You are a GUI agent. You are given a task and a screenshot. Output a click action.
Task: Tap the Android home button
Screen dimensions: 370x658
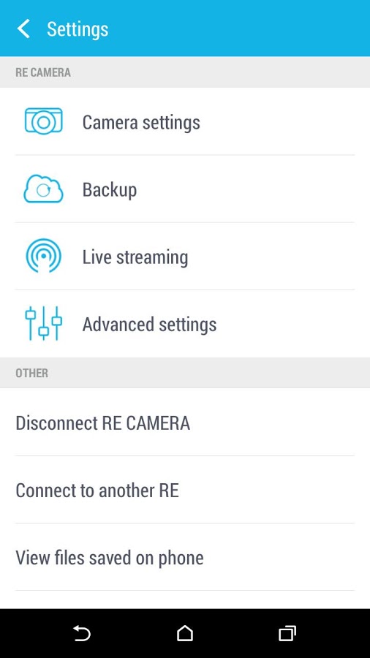pyautogui.click(x=184, y=633)
